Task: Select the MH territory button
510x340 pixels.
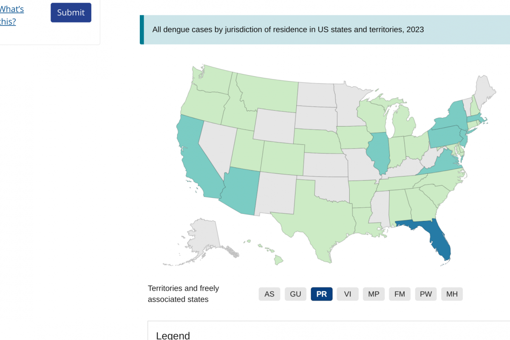Action: 452,294
